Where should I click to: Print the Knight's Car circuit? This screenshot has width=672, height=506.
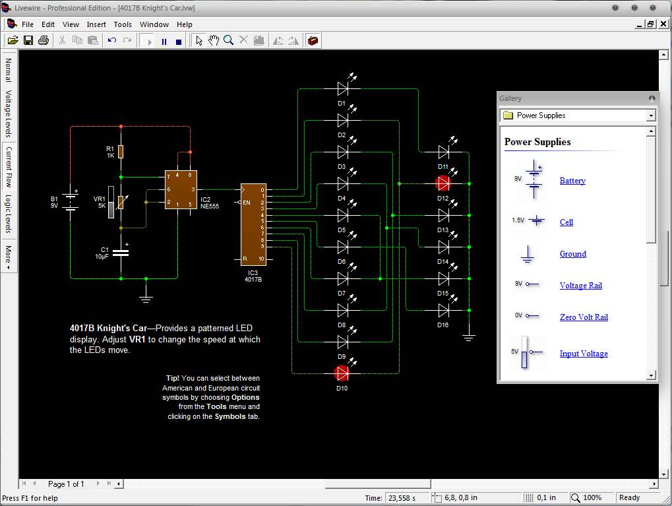(44, 40)
